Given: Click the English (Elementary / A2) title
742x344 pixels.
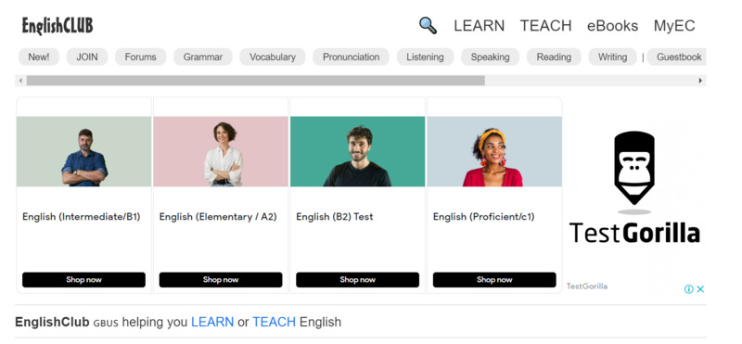Looking at the screenshot, I should 218,217.
